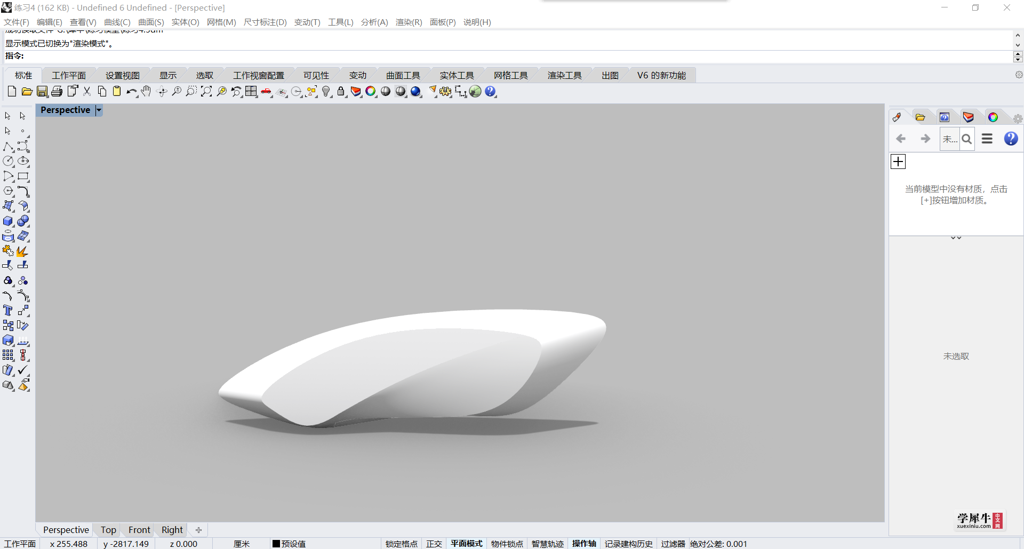Open the 曲面(S) menu
1024x549 pixels.
[151, 22]
